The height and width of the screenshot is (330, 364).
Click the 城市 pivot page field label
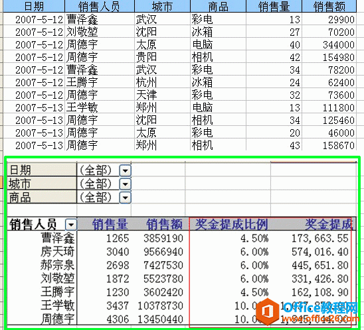tap(42, 184)
